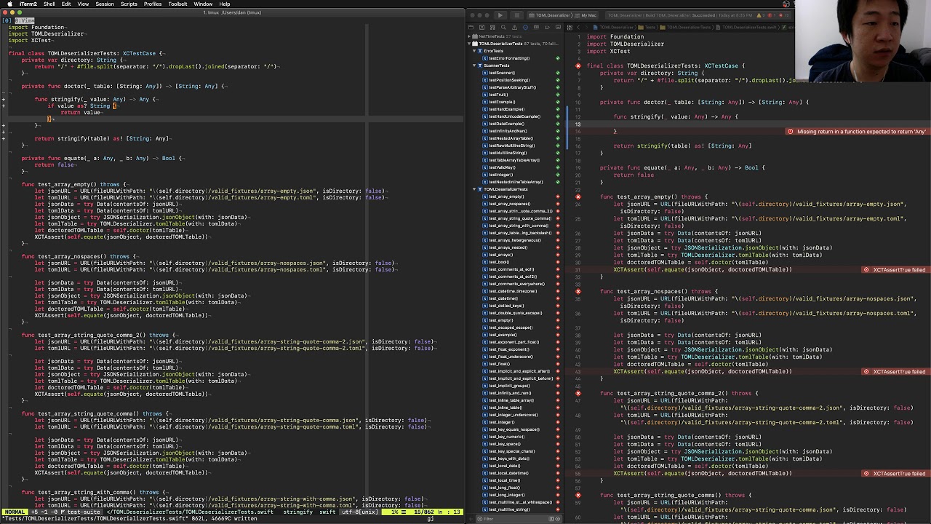
Task: Open the Source Control navigator in Xcode
Action: point(482,27)
